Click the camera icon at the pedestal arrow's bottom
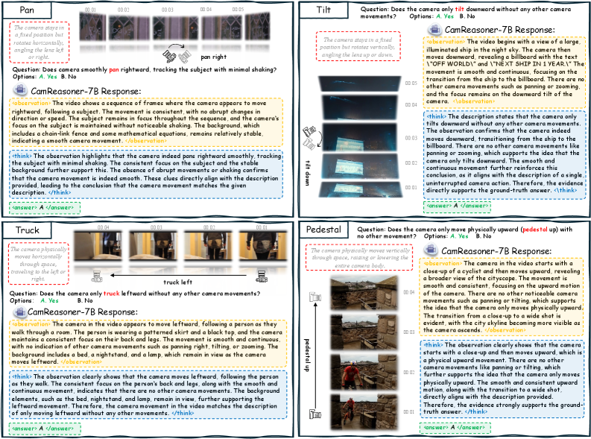The width and height of the screenshot is (591, 439). pos(315,414)
